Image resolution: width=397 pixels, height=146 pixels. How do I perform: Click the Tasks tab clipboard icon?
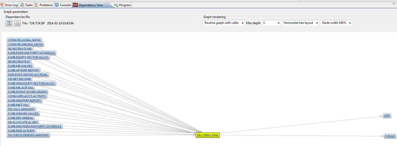point(22,5)
